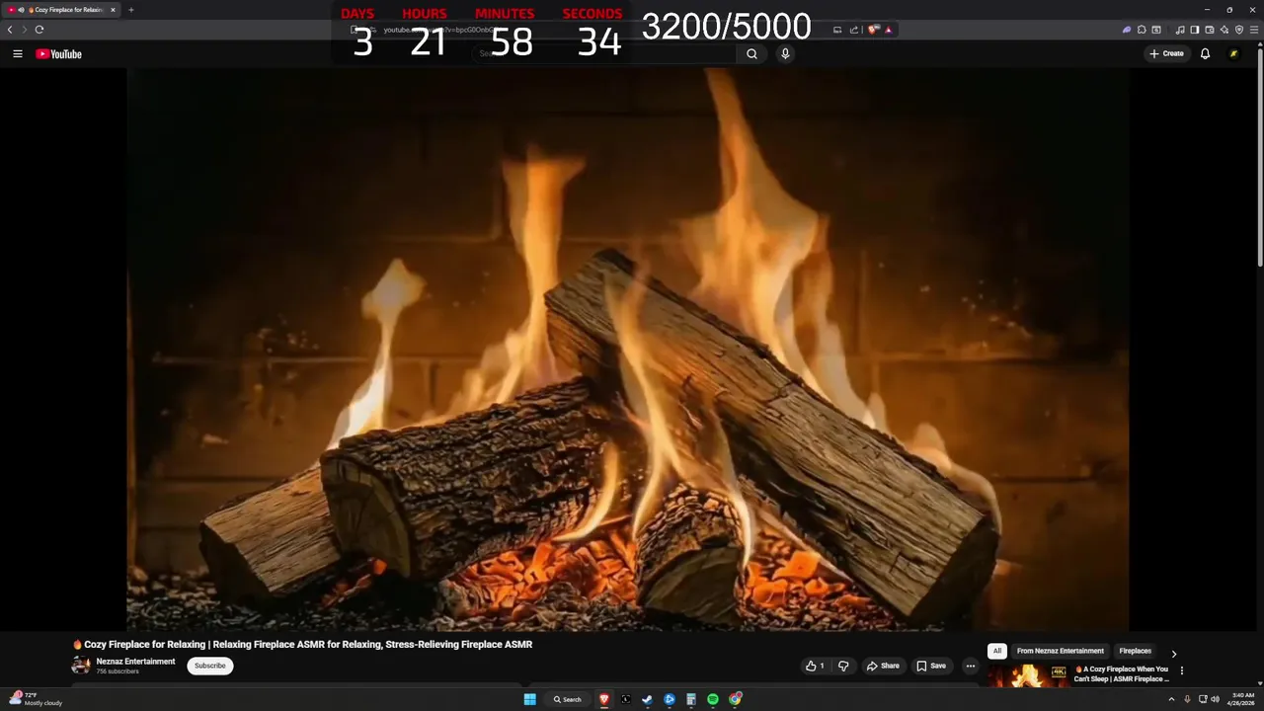Open the Neznaz Entertainment channel name link
The image size is (1264, 711).
(135, 662)
